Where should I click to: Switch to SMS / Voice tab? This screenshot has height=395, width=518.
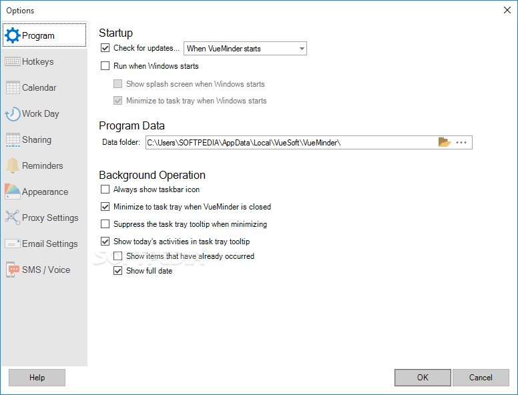pos(44,270)
